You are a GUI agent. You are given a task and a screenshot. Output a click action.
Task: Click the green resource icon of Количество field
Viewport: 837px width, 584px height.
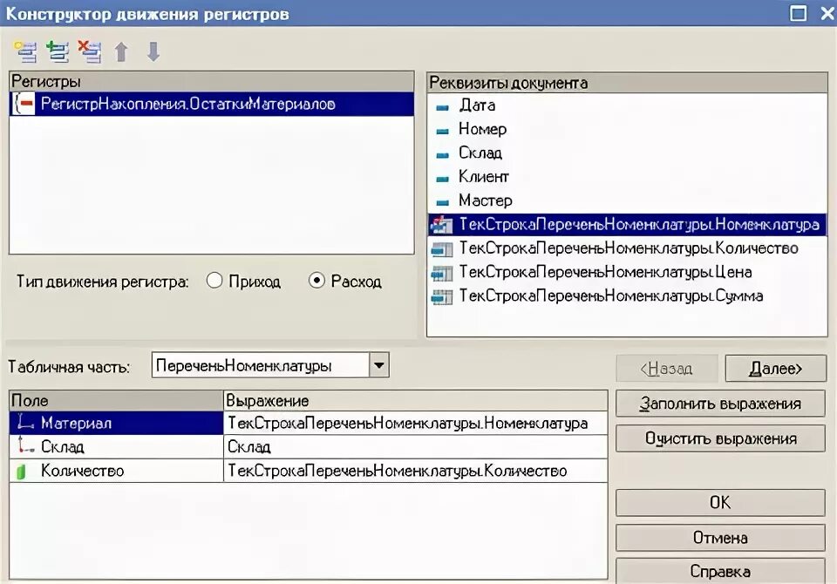(21, 471)
